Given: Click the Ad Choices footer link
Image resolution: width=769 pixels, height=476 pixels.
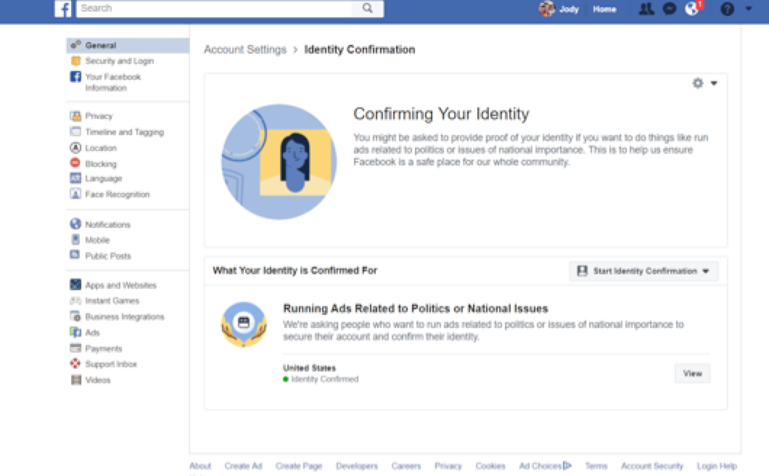Looking at the screenshot, I should 545,466.
